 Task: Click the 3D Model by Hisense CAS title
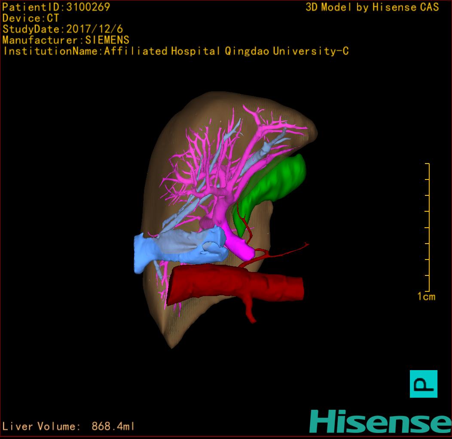[x=372, y=7]
